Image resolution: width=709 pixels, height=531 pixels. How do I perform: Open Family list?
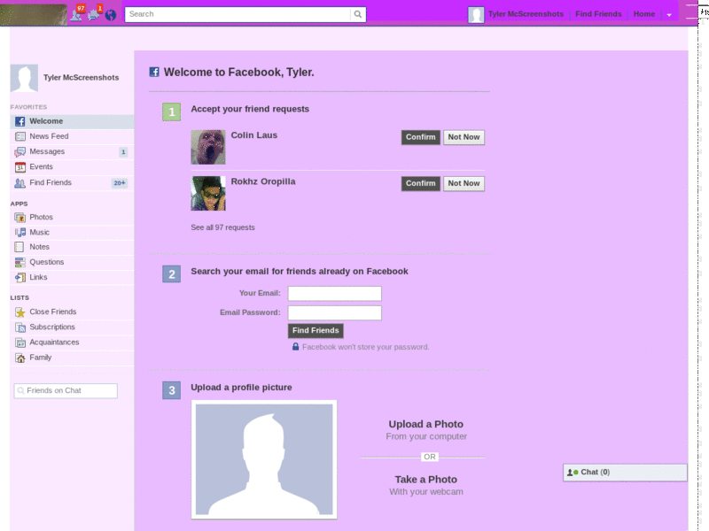pos(72,358)
